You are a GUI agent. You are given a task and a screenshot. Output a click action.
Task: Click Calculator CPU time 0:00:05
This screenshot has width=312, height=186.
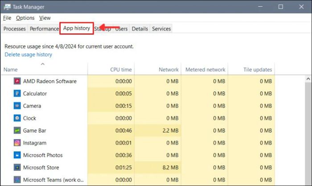coord(123,94)
